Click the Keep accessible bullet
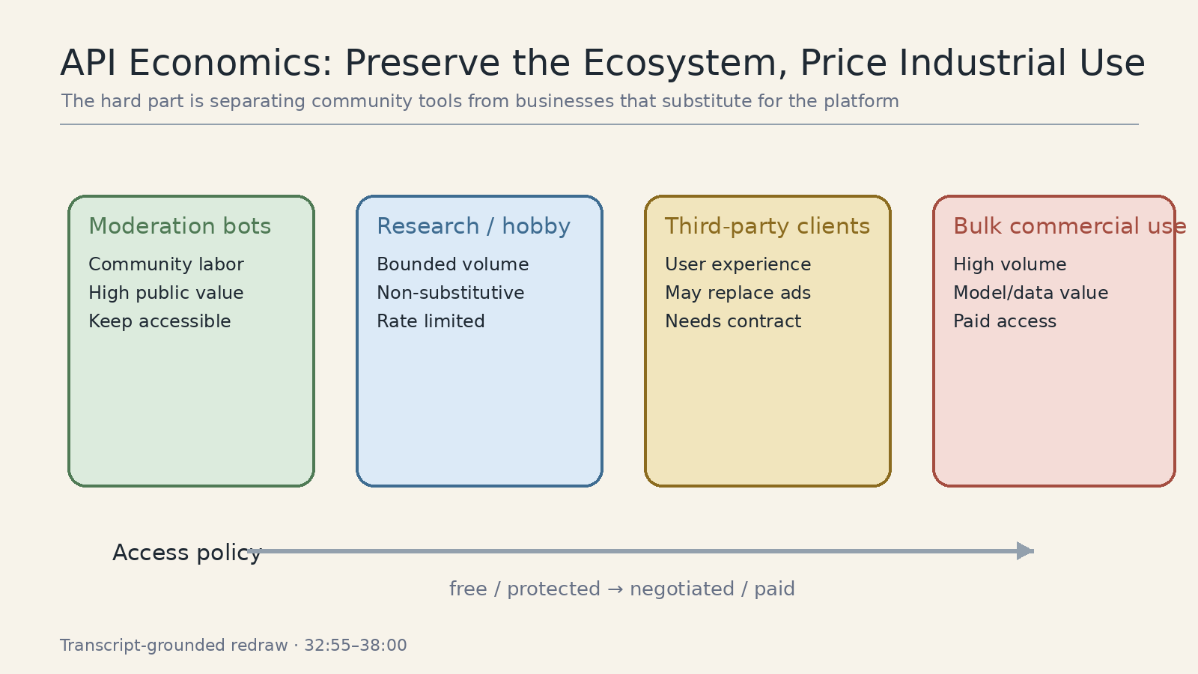 [x=159, y=321]
